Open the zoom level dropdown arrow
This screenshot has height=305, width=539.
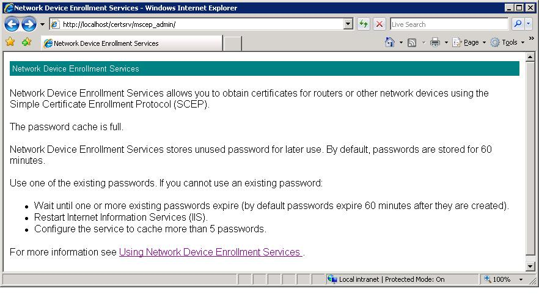[x=521, y=279]
